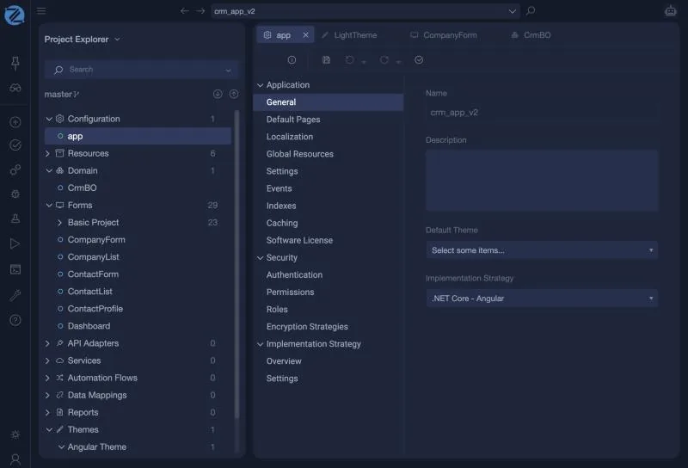This screenshot has height=468, width=688.
Task: Click the binoculars icon in sidebar
Action: click(15, 89)
